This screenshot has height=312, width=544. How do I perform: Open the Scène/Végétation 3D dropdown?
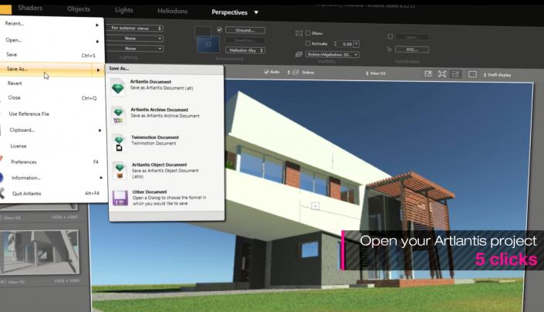tap(332, 55)
